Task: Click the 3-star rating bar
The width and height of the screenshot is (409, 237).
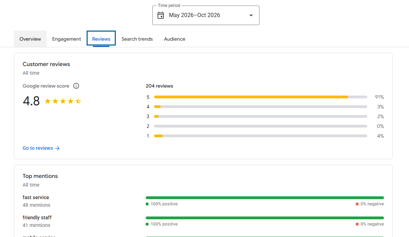Action: point(260,116)
